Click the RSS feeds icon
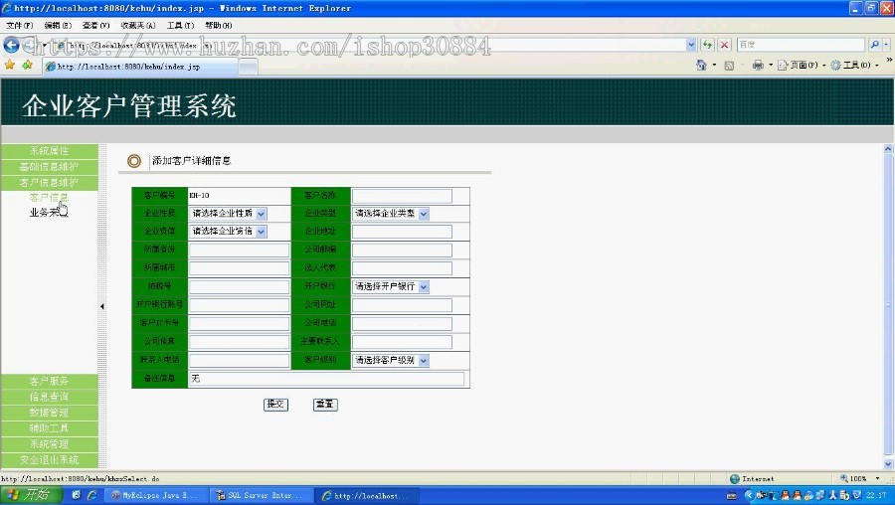The image size is (895, 505). coord(729,66)
